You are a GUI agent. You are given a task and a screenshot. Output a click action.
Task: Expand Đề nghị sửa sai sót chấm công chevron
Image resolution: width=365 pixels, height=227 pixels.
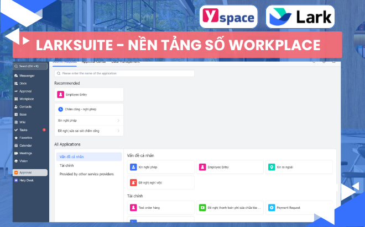click(x=118, y=131)
